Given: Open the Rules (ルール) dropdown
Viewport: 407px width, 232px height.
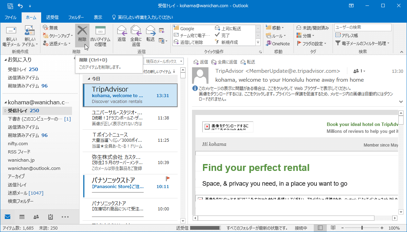Looking at the screenshot, I should point(276,36).
